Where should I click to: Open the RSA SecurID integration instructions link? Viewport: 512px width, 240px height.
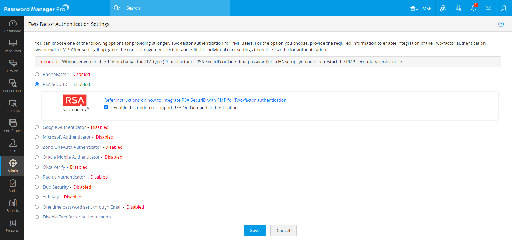pos(196,100)
